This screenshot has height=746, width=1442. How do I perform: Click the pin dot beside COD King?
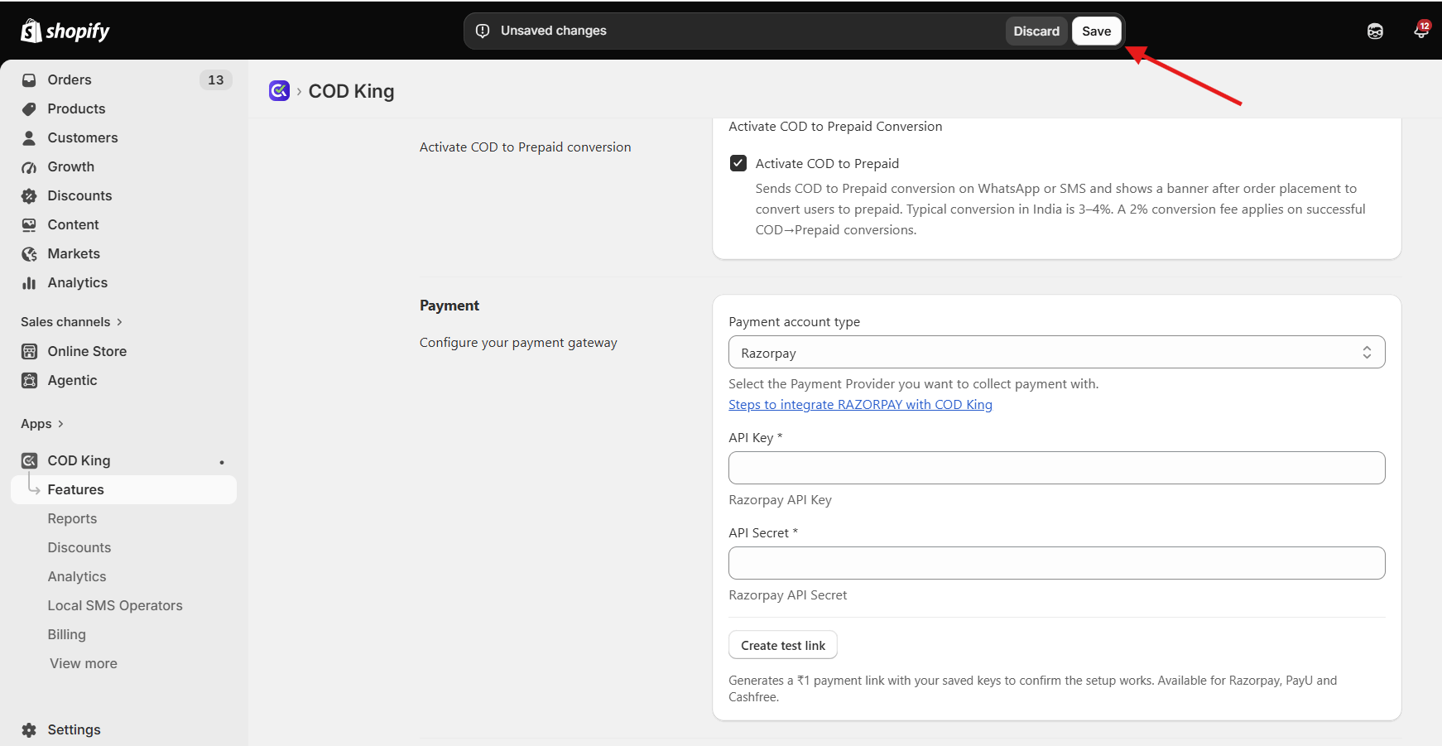tap(222, 462)
